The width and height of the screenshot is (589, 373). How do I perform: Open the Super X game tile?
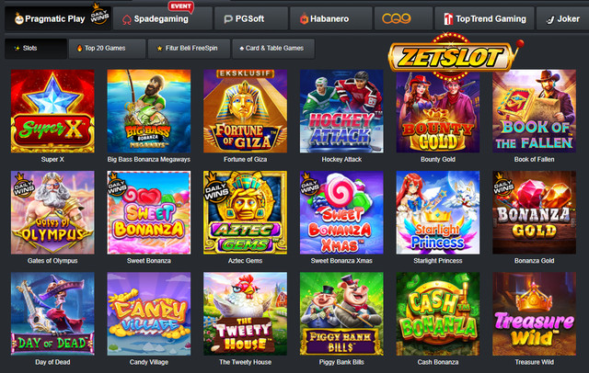[x=52, y=111]
